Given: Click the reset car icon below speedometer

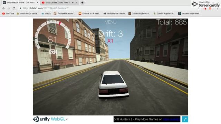Looking at the screenshot, I should tap(52, 52).
